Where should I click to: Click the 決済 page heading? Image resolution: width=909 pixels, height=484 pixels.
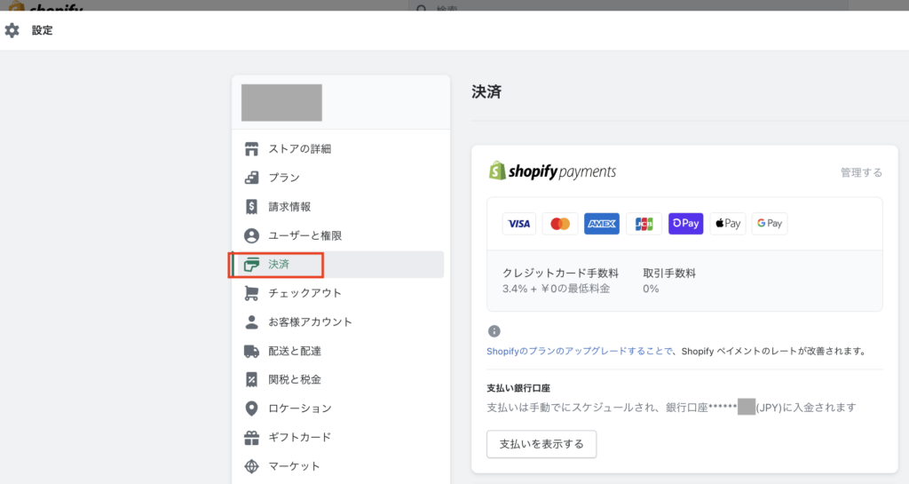pos(486,91)
